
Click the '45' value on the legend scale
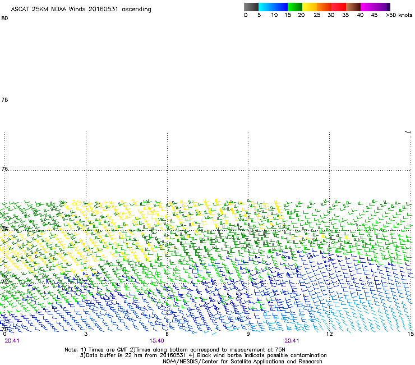[374, 15]
